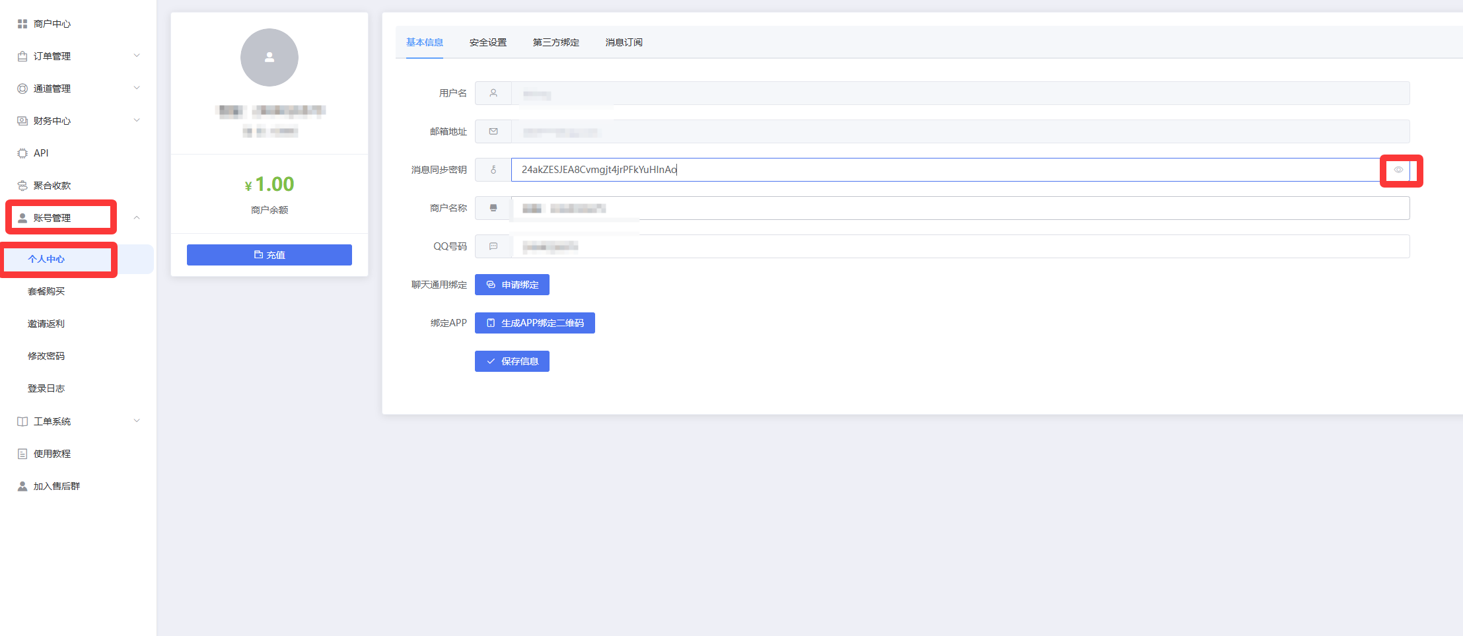The image size is (1463, 636).
Task: Click the key icon beside 消息同步密钥
Action: coord(493,170)
